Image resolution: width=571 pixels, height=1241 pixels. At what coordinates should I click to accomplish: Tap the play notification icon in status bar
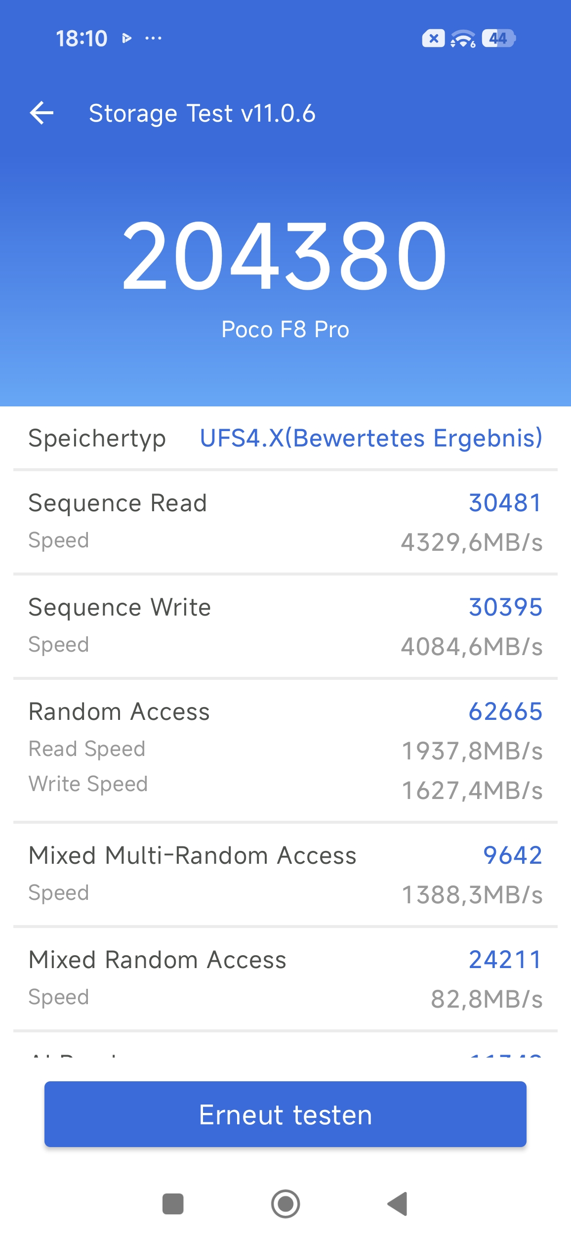coord(127,39)
